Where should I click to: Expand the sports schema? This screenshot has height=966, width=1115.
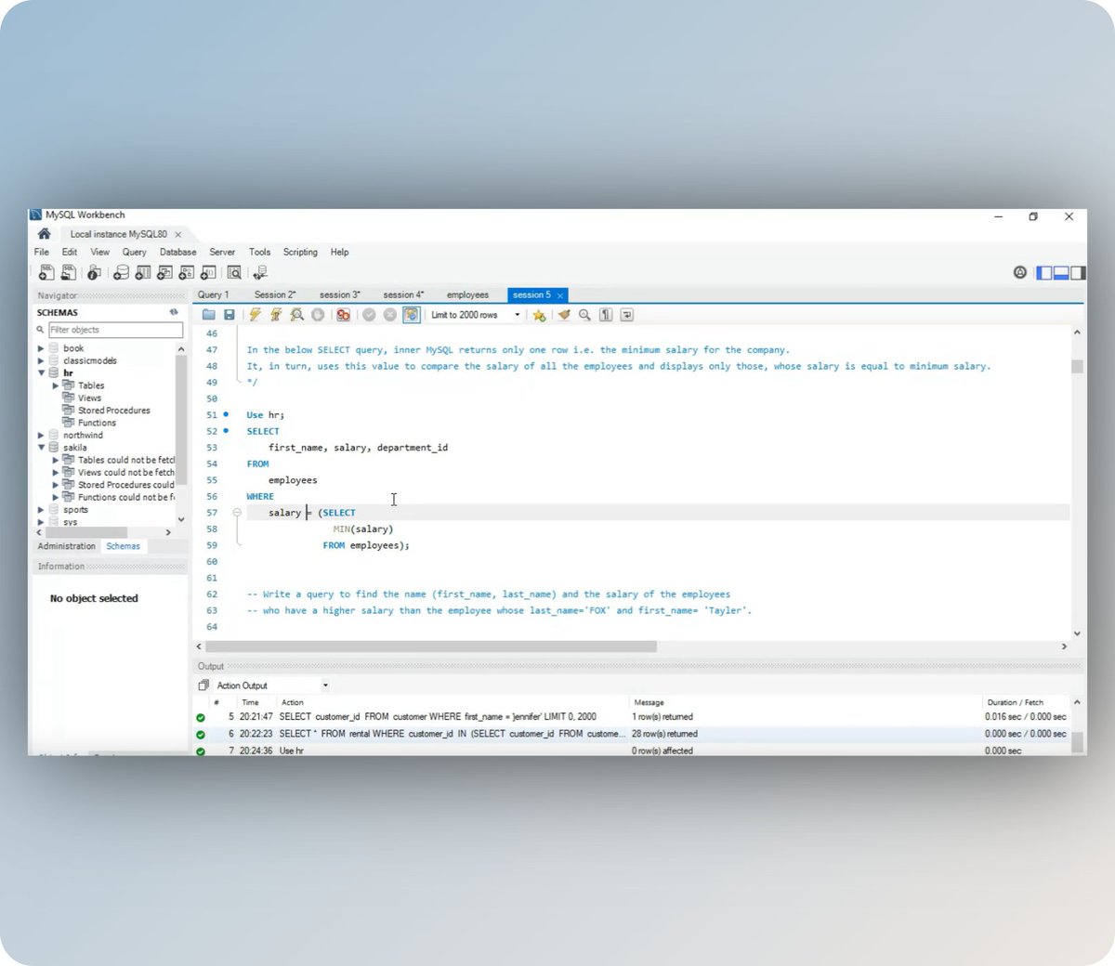pos(41,510)
